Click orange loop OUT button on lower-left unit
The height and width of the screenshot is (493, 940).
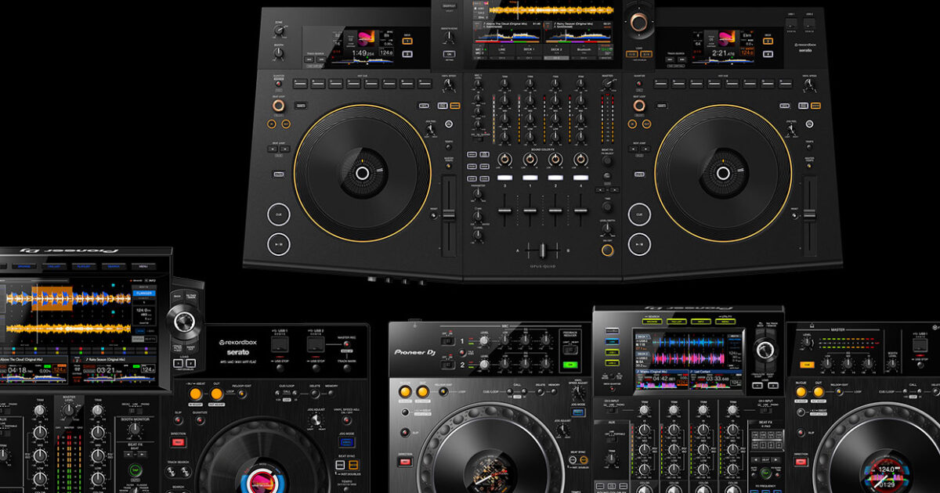click(x=215, y=392)
